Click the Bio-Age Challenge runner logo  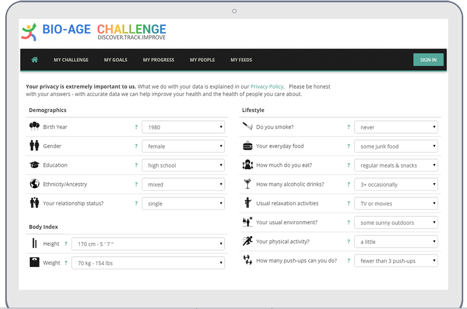point(29,32)
